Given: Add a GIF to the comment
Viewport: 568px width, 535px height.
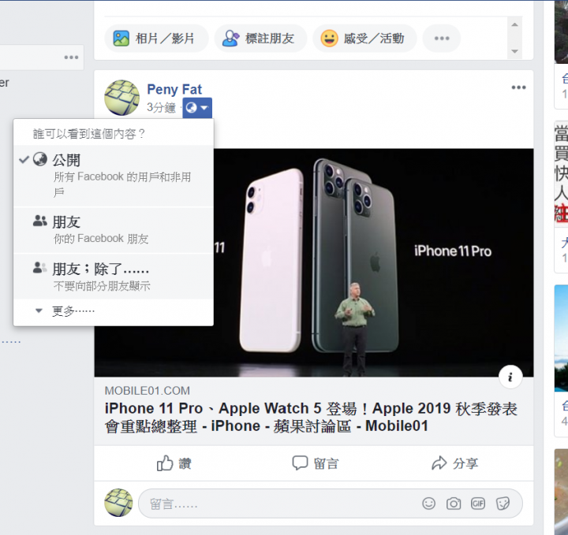Looking at the screenshot, I should click(x=478, y=503).
